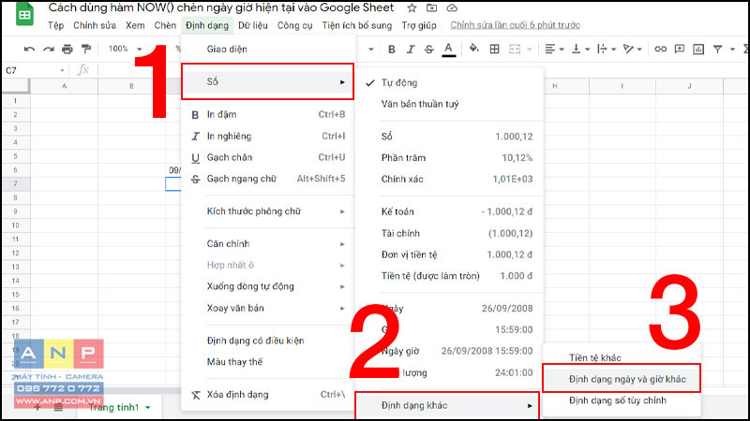This screenshot has height=421, width=750.
Task: Select the checked Tự động format
Action: pos(450,82)
